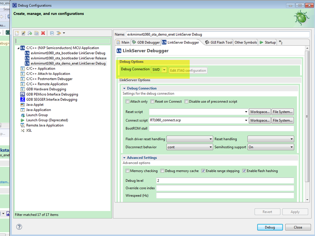This screenshot has height=236, width=315.
Task: Click the New prototype configuration icon
Action: pyautogui.click(x=24, y=33)
